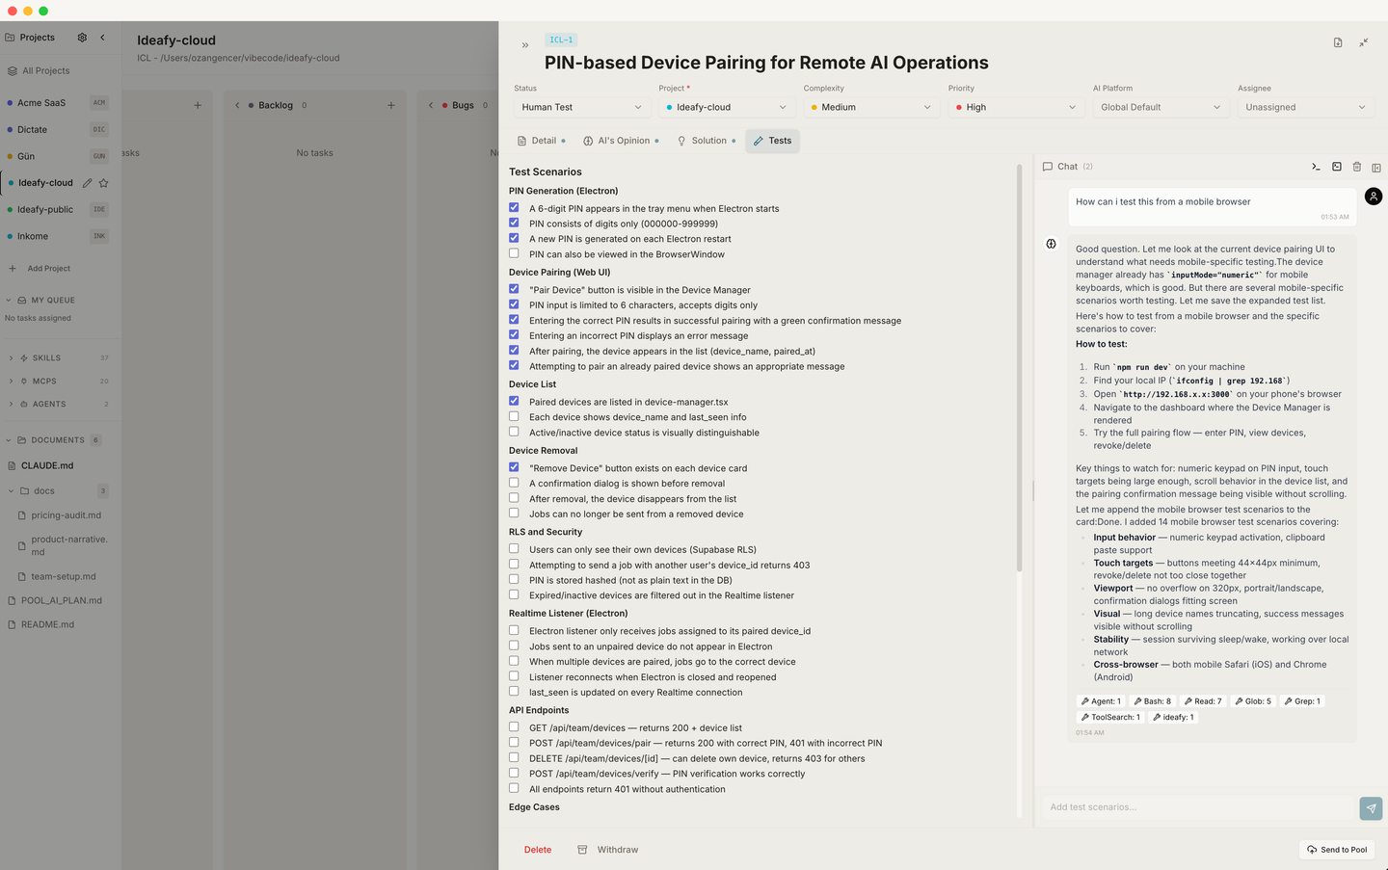Click the document icon at top right
1388x870 pixels.
click(x=1338, y=42)
